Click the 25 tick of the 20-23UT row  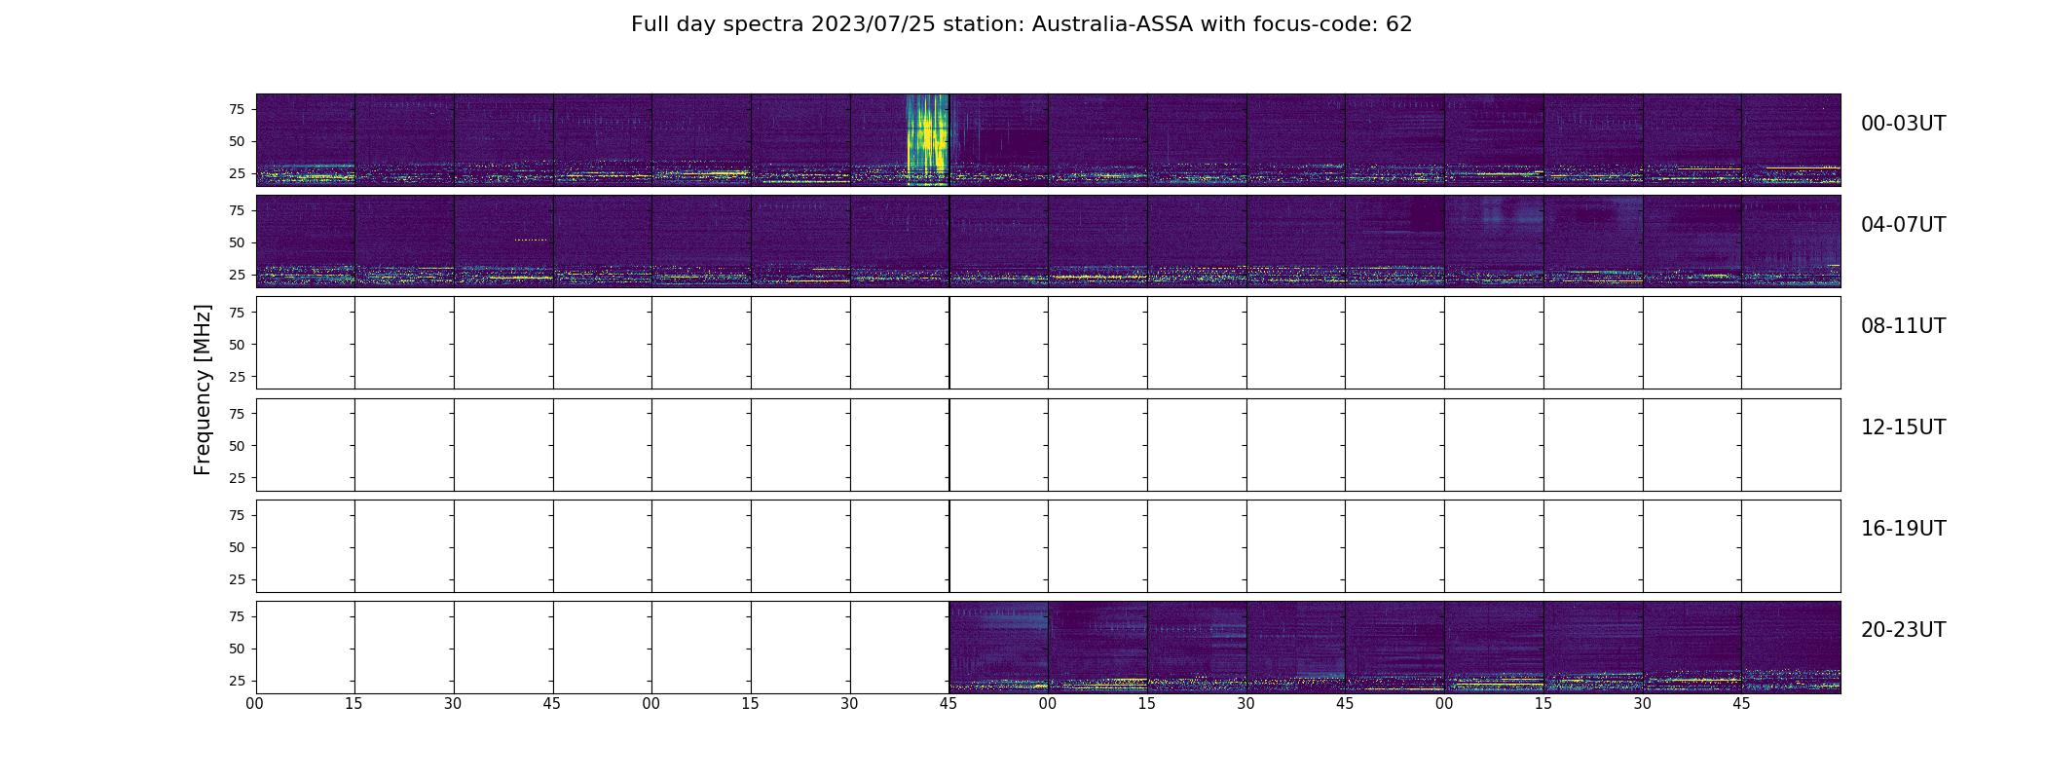(x=237, y=681)
